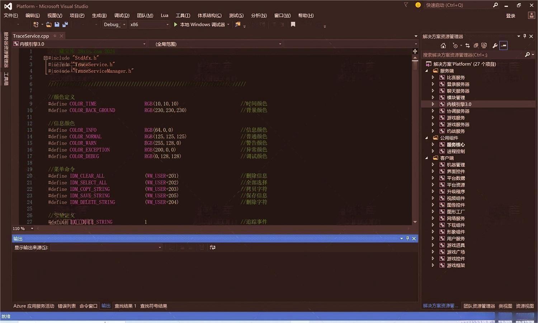Pin the 输出 output panel
Screen dimensions: 538x323
pyautogui.click(x=407, y=238)
